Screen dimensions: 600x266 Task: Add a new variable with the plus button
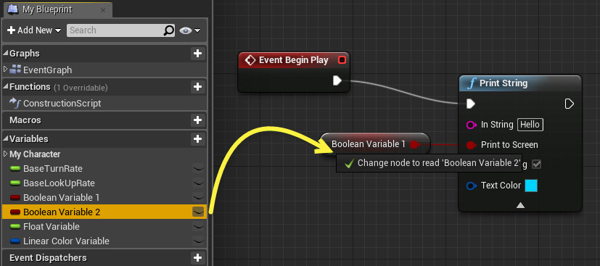pyautogui.click(x=197, y=138)
